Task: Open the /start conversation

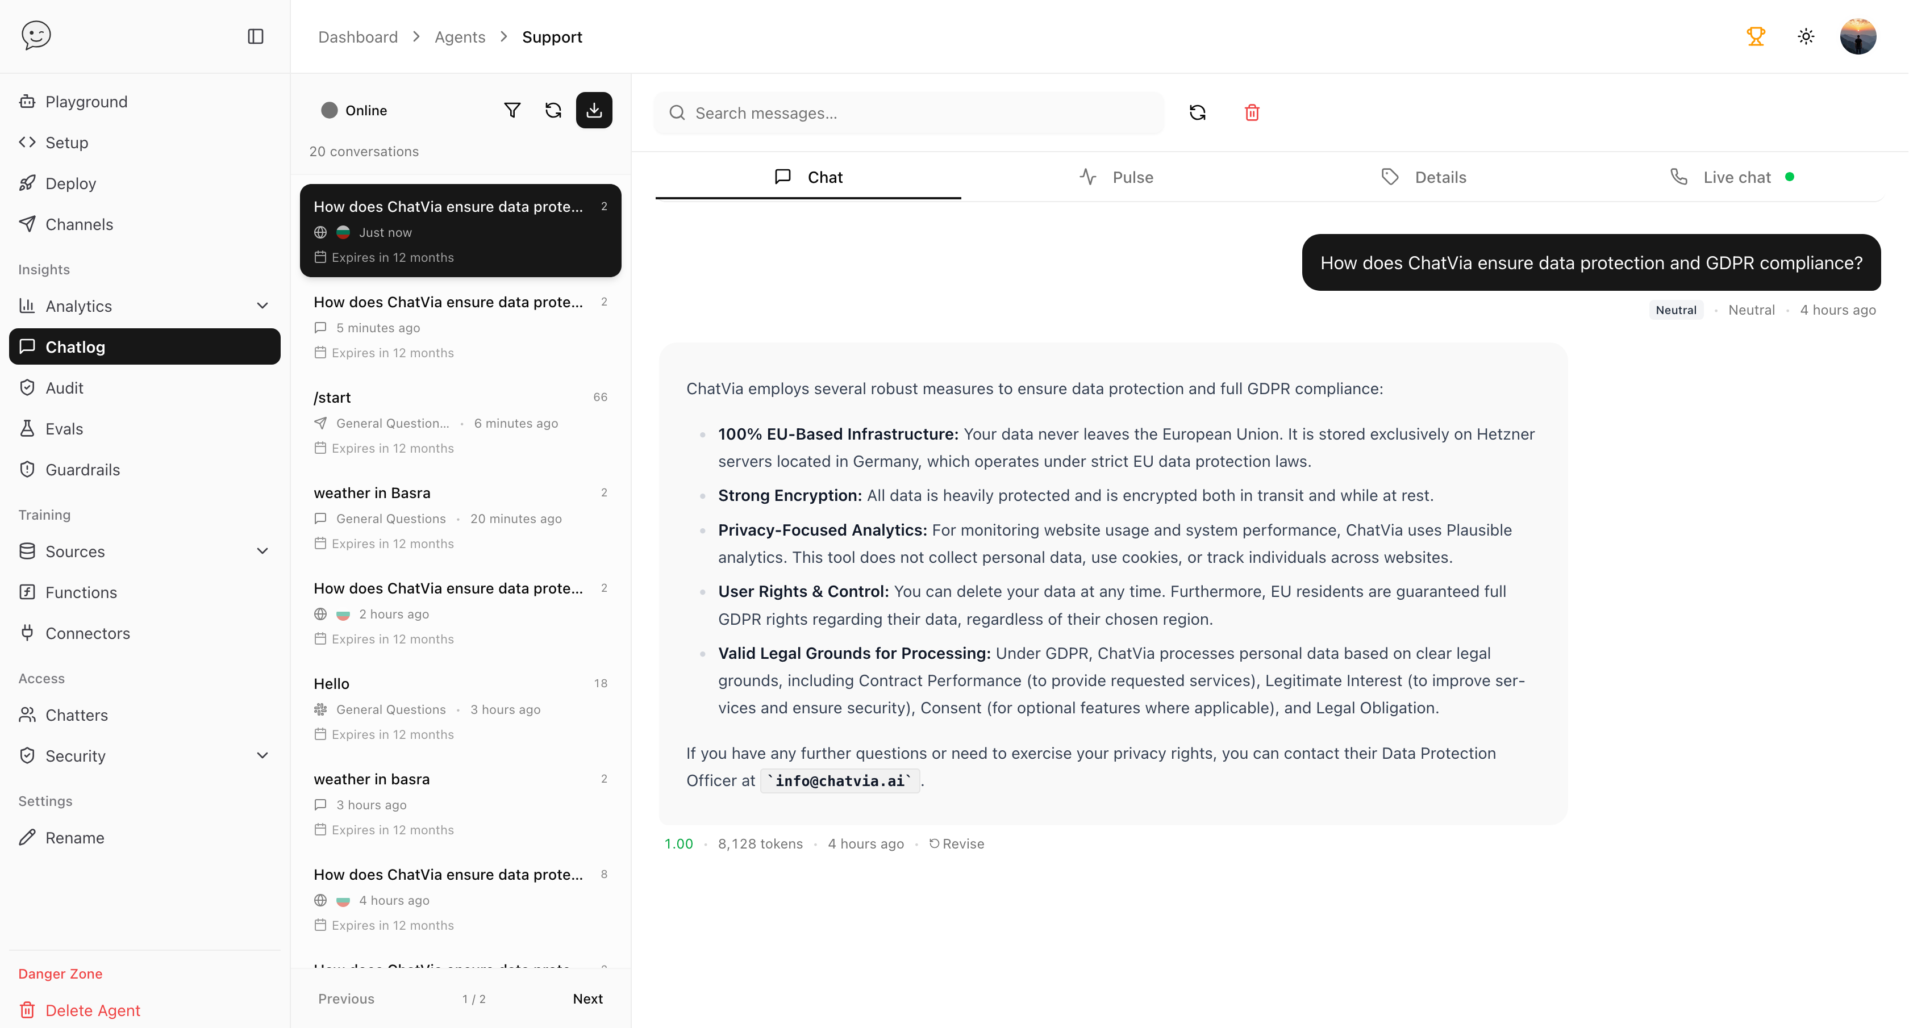Action: coord(460,422)
